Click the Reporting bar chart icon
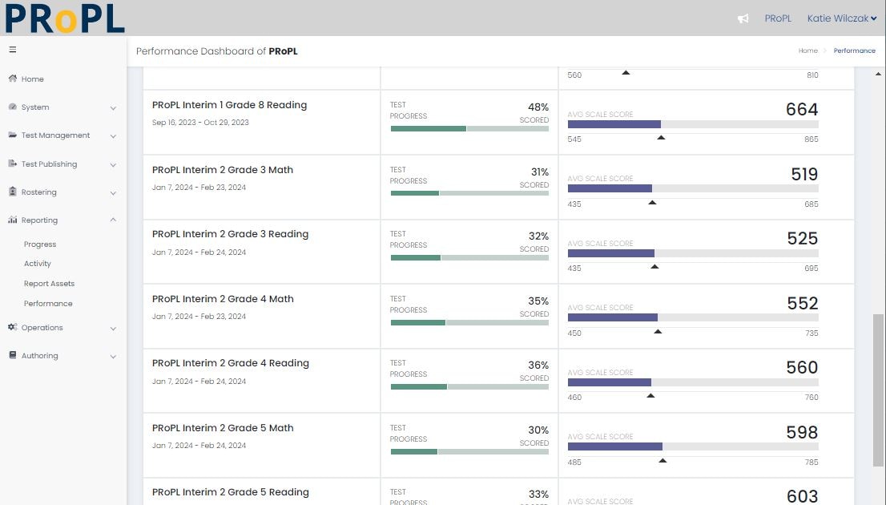 point(13,220)
